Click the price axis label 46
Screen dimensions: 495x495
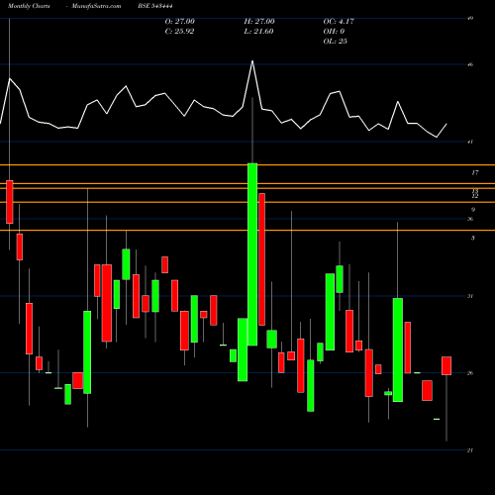point(470,64)
